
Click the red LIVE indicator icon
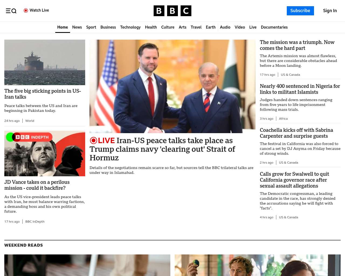(x=94, y=140)
